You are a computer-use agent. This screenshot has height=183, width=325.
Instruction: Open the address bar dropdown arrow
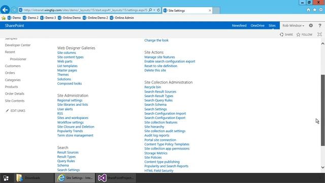tap(154, 10)
